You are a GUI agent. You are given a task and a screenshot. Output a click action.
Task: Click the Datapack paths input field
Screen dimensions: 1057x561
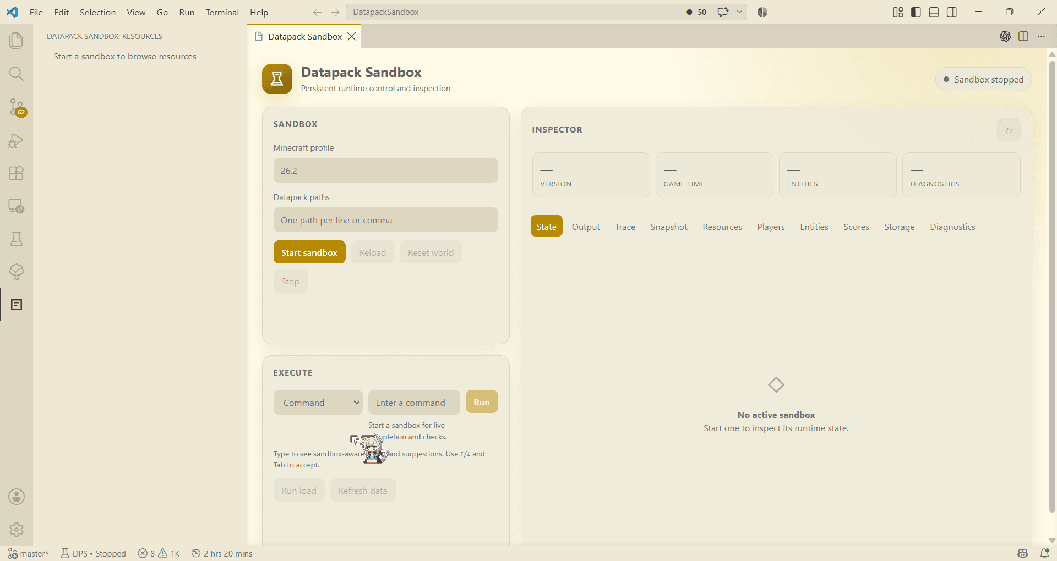pyautogui.click(x=386, y=220)
